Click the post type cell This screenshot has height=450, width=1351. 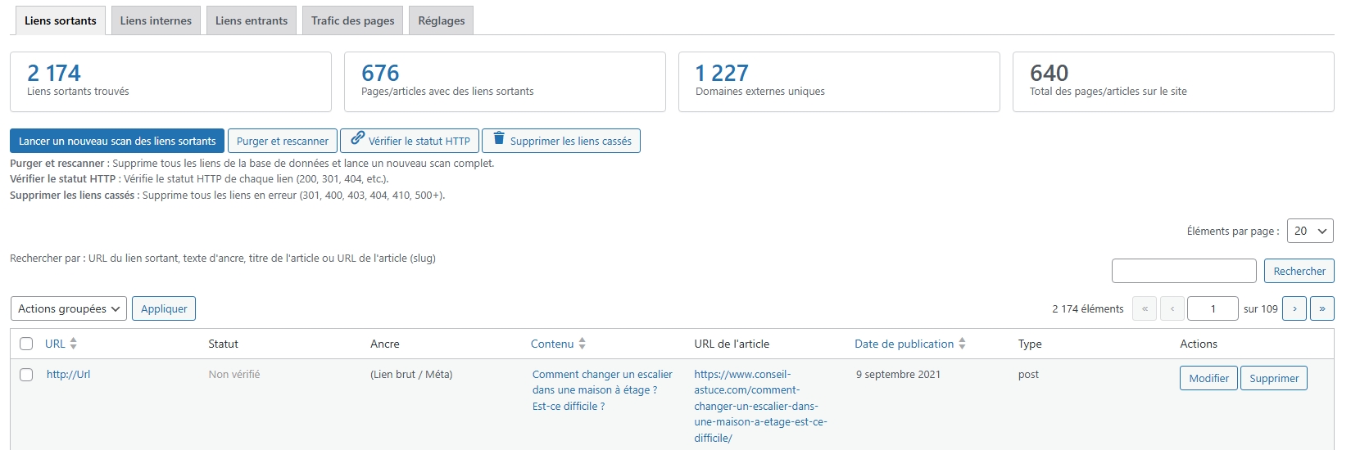(1028, 374)
